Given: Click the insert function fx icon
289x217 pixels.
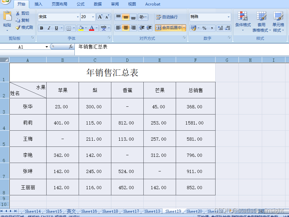Looking at the screenshot, I should [71, 47].
